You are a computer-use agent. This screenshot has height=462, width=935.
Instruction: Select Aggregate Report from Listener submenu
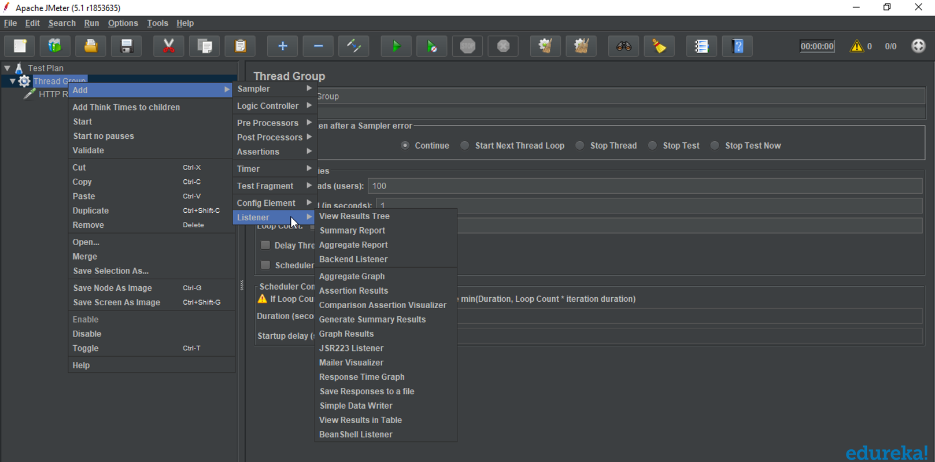pyautogui.click(x=353, y=245)
